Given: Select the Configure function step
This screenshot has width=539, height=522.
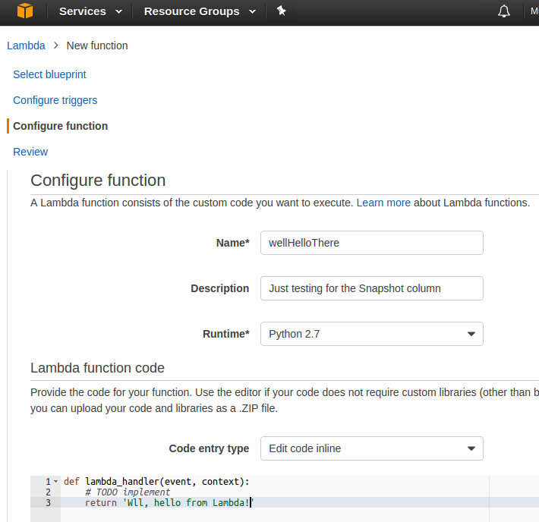Looking at the screenshot, I should pyautogui.click(x=61, y=126).
